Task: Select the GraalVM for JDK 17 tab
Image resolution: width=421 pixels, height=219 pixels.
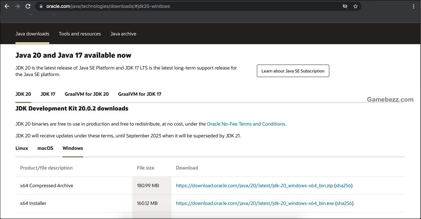Action: point(140,94)
